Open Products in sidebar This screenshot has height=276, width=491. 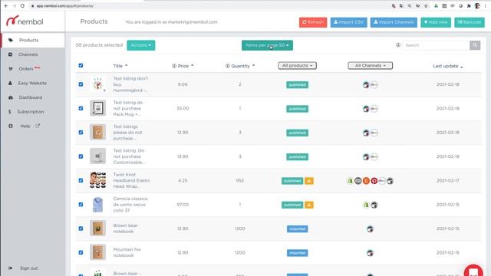(x=29, y=40)
